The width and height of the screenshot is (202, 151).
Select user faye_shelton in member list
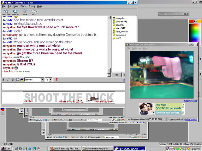tap(122, 31)
